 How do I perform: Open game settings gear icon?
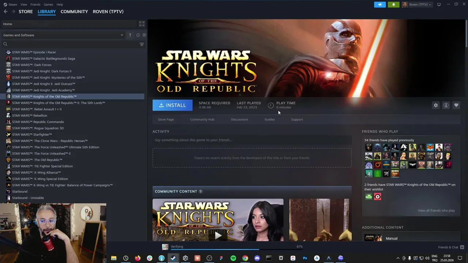(x=436, y=105)
